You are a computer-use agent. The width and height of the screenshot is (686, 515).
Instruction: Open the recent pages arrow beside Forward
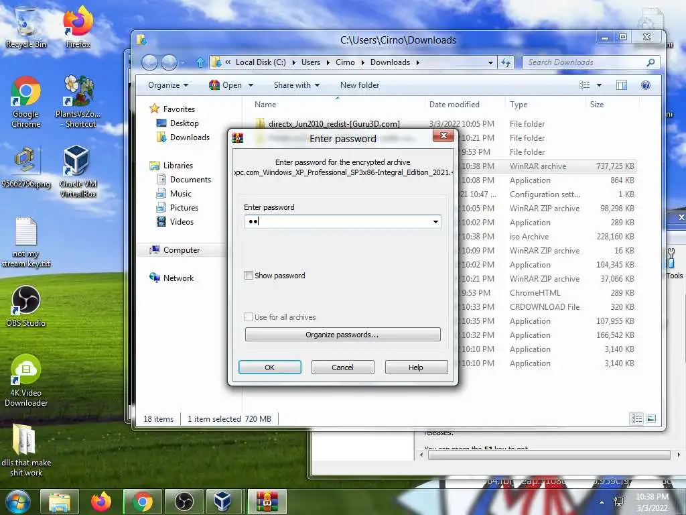click(x=182, y=63)
